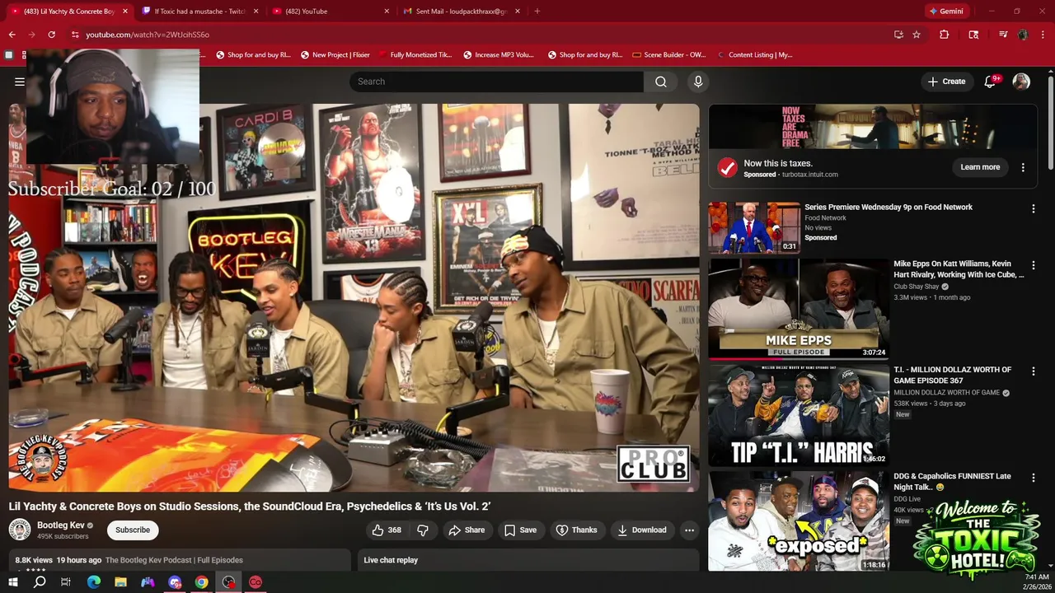Open more actions menu under video
This screenshot has height=593, width=1055.
pyautogui.click(x=690, y=530)
